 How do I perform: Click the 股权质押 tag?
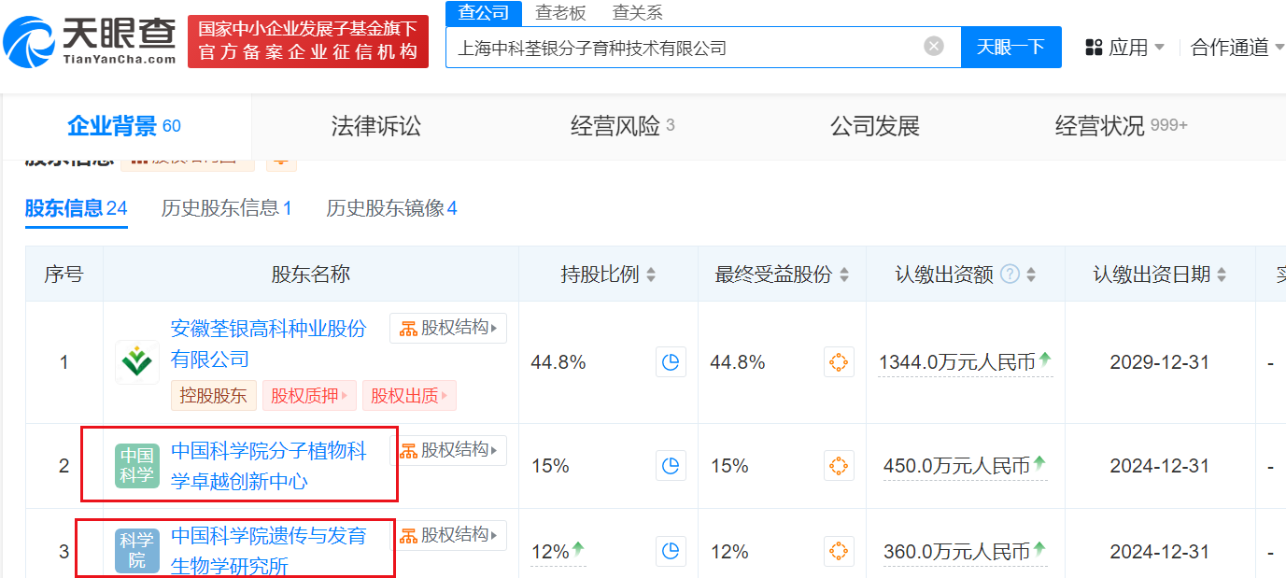(308, 395)
